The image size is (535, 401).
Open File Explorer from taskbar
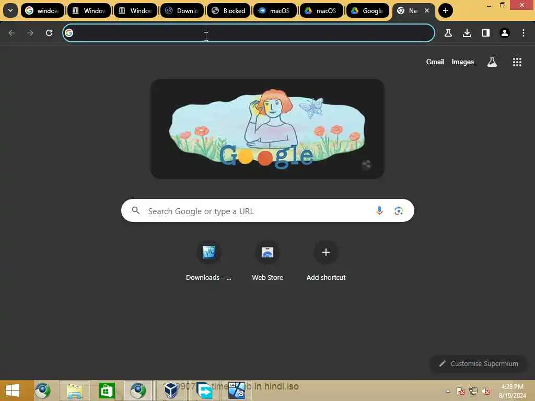[75, 391]
